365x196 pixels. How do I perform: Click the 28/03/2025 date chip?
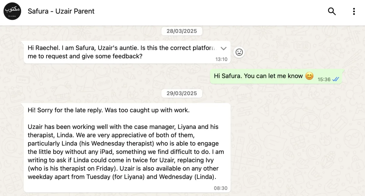click(182, 31)
